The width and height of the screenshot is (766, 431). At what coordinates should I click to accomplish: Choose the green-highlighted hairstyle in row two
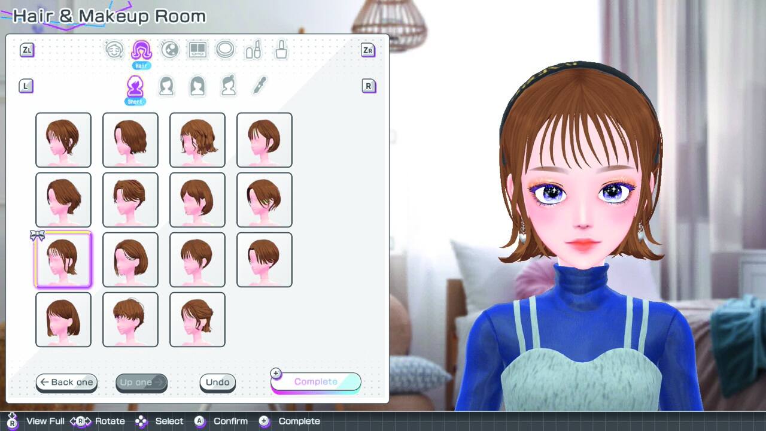click(265, 200)
